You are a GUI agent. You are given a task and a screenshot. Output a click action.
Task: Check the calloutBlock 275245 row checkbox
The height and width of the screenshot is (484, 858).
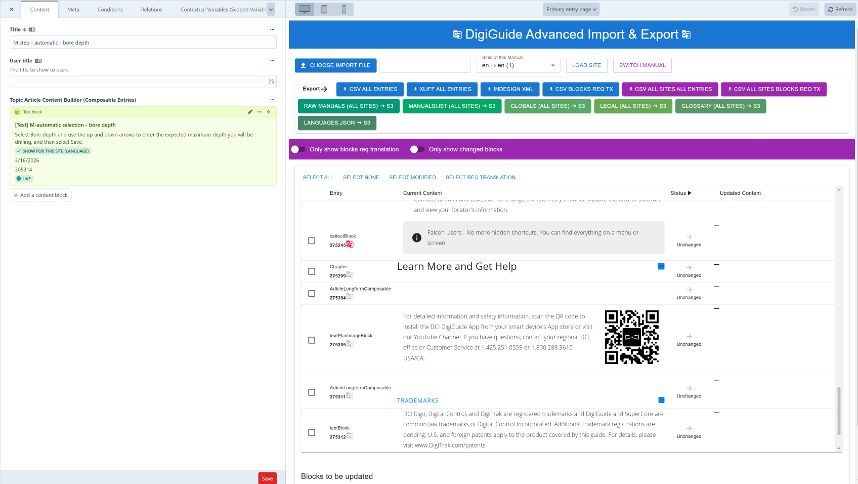(312, 241)
